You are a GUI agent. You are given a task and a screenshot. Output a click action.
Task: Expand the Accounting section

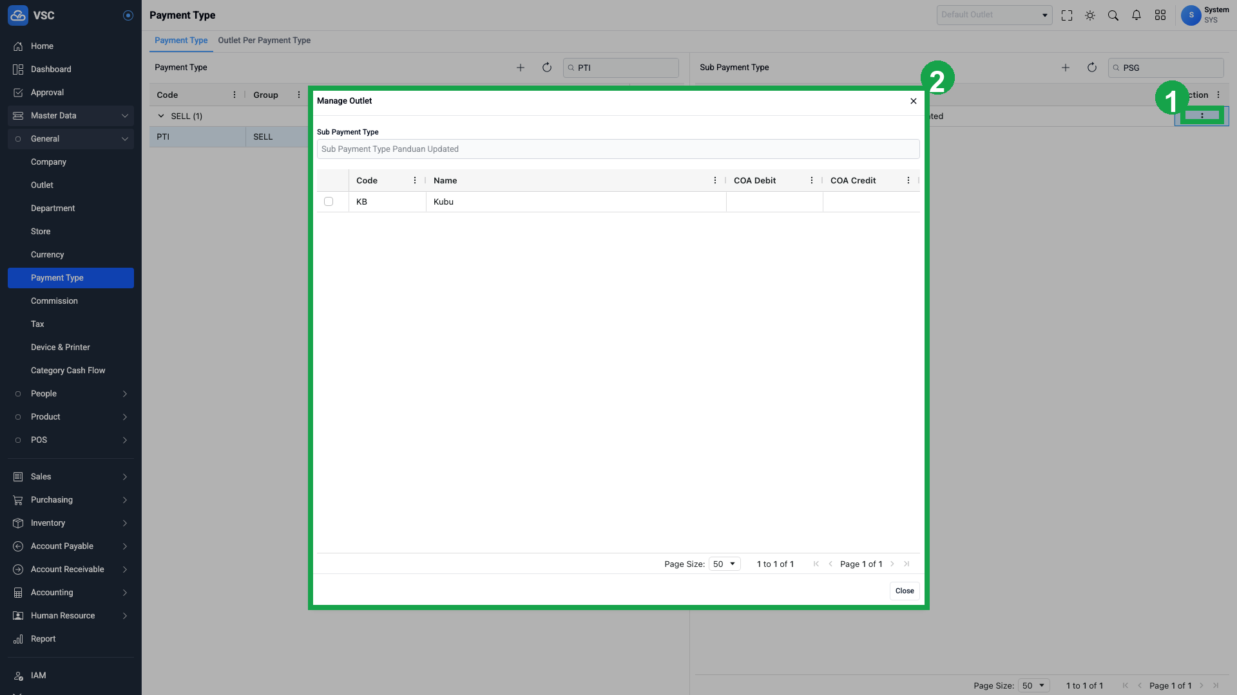click(71, 593)
